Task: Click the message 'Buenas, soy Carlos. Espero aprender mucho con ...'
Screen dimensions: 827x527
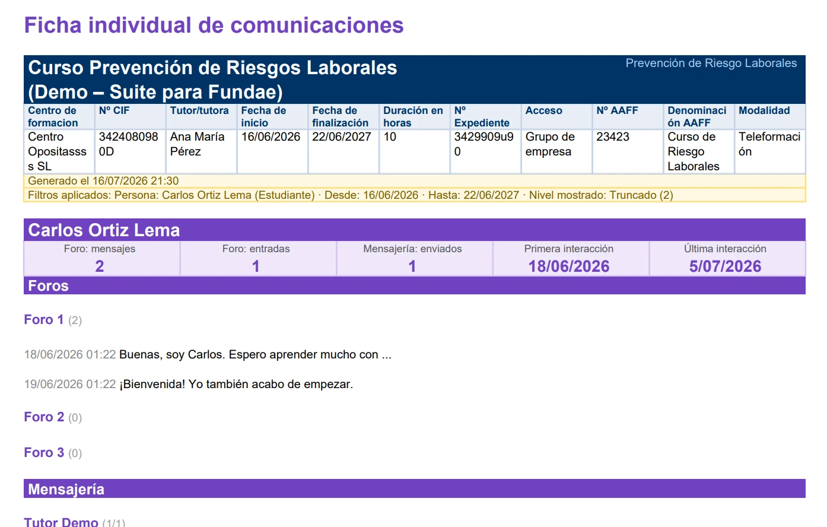Action: 255,354
